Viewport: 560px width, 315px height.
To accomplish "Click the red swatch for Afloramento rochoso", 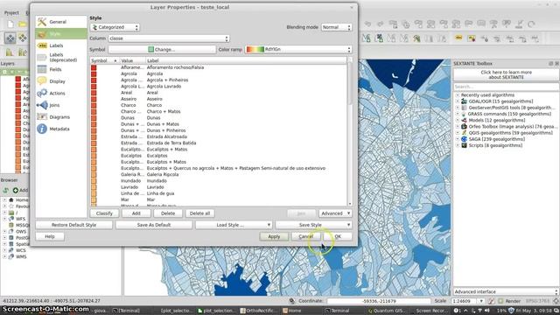I will 94,67.
